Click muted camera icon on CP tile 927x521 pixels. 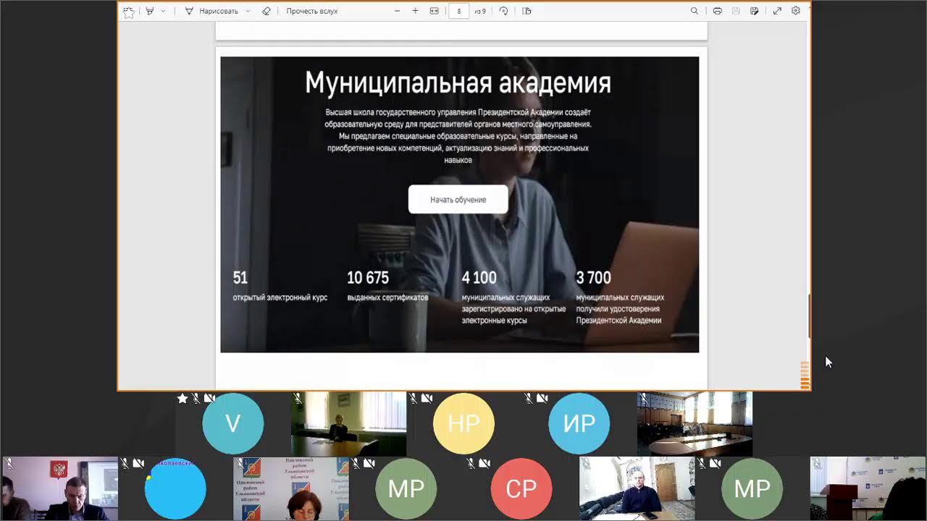(485, 463)
